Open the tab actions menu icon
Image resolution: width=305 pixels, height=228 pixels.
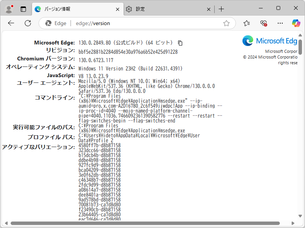click(24, 8)
